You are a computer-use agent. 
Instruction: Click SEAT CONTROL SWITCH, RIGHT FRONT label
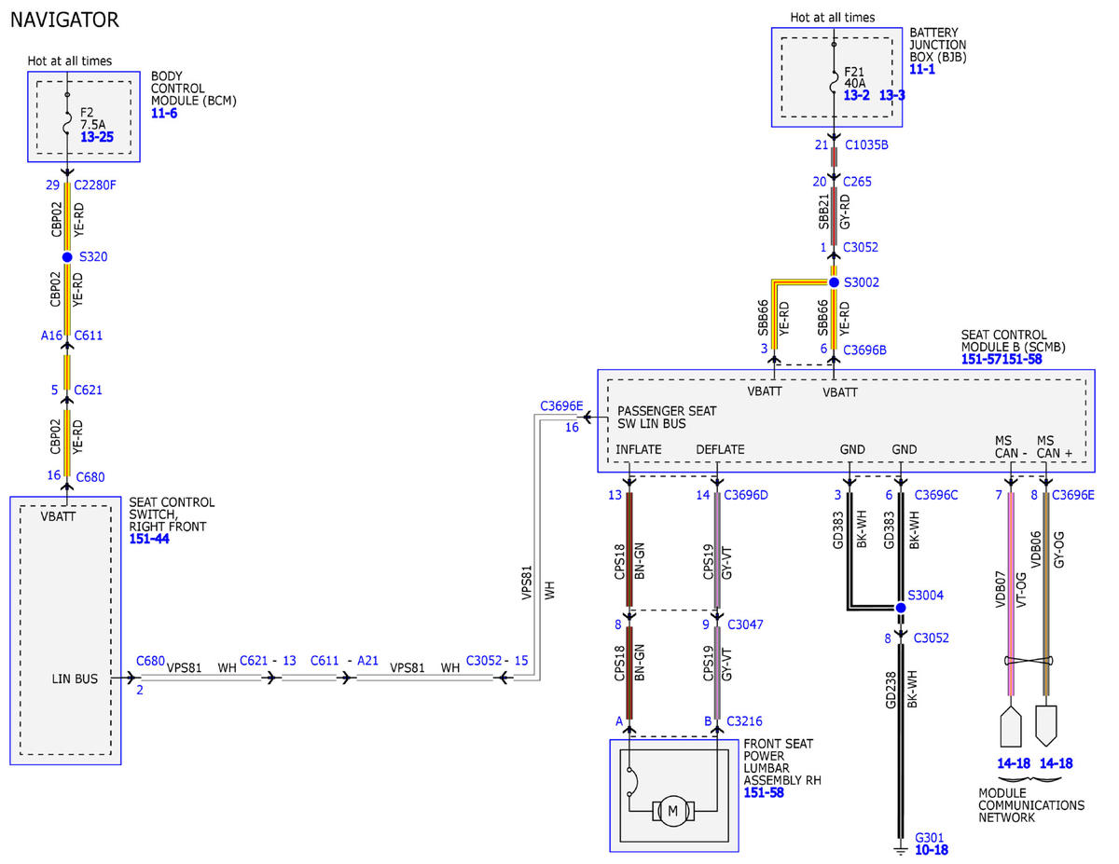tap(173, 514)
